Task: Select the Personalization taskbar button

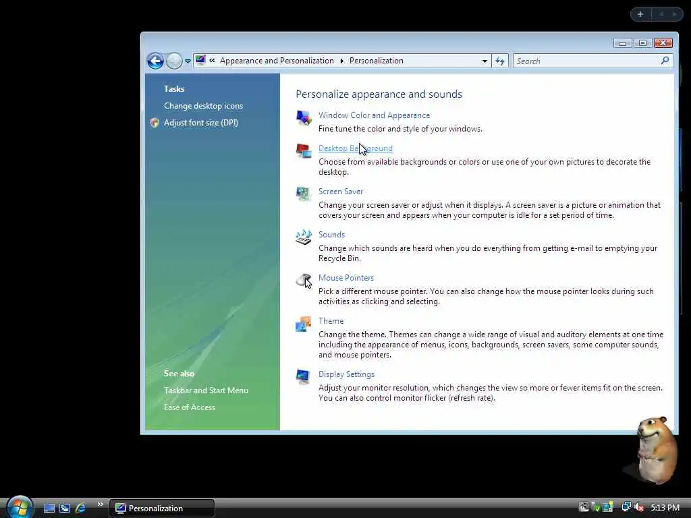Action: (162, 509)
